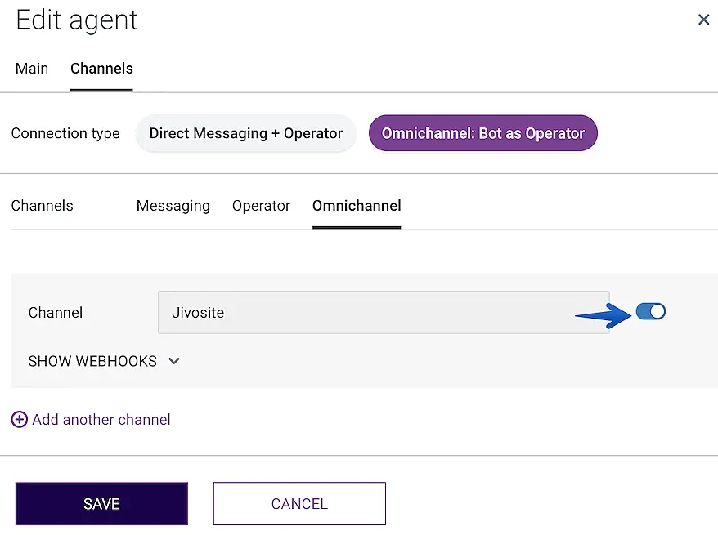Save the agent changes

(101, 504)
